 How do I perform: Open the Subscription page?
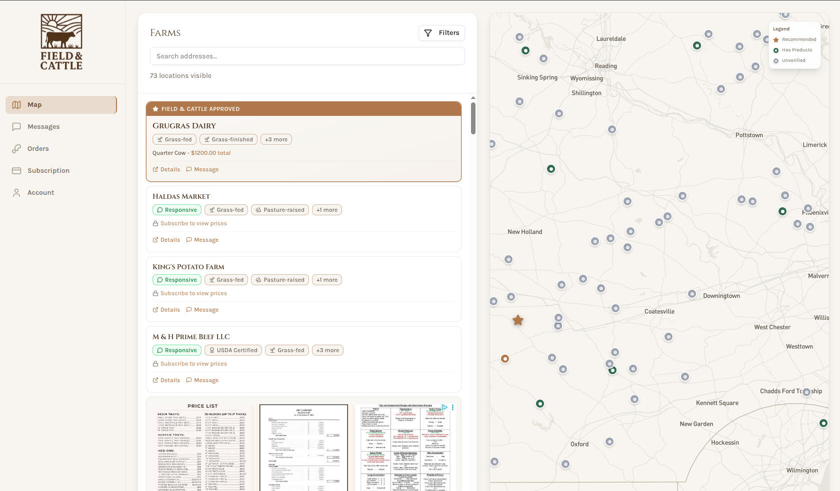(x=61, y=171)
